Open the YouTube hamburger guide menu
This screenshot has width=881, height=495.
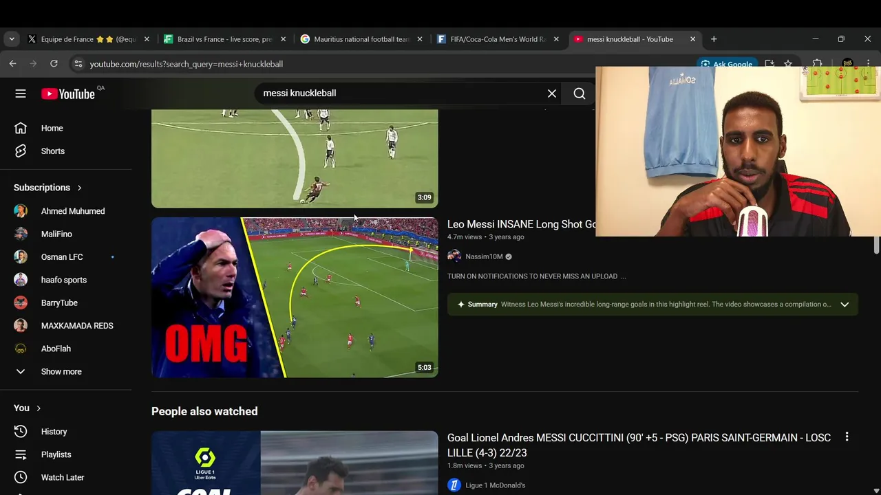[21, 93]
